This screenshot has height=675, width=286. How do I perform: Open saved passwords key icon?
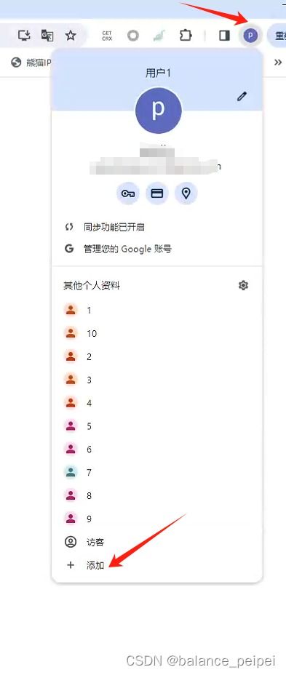(x=128, y=193)
